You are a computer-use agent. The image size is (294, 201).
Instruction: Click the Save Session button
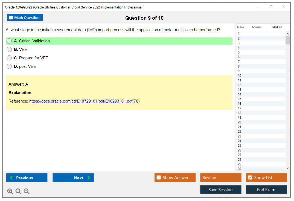(x=221, y=189)
